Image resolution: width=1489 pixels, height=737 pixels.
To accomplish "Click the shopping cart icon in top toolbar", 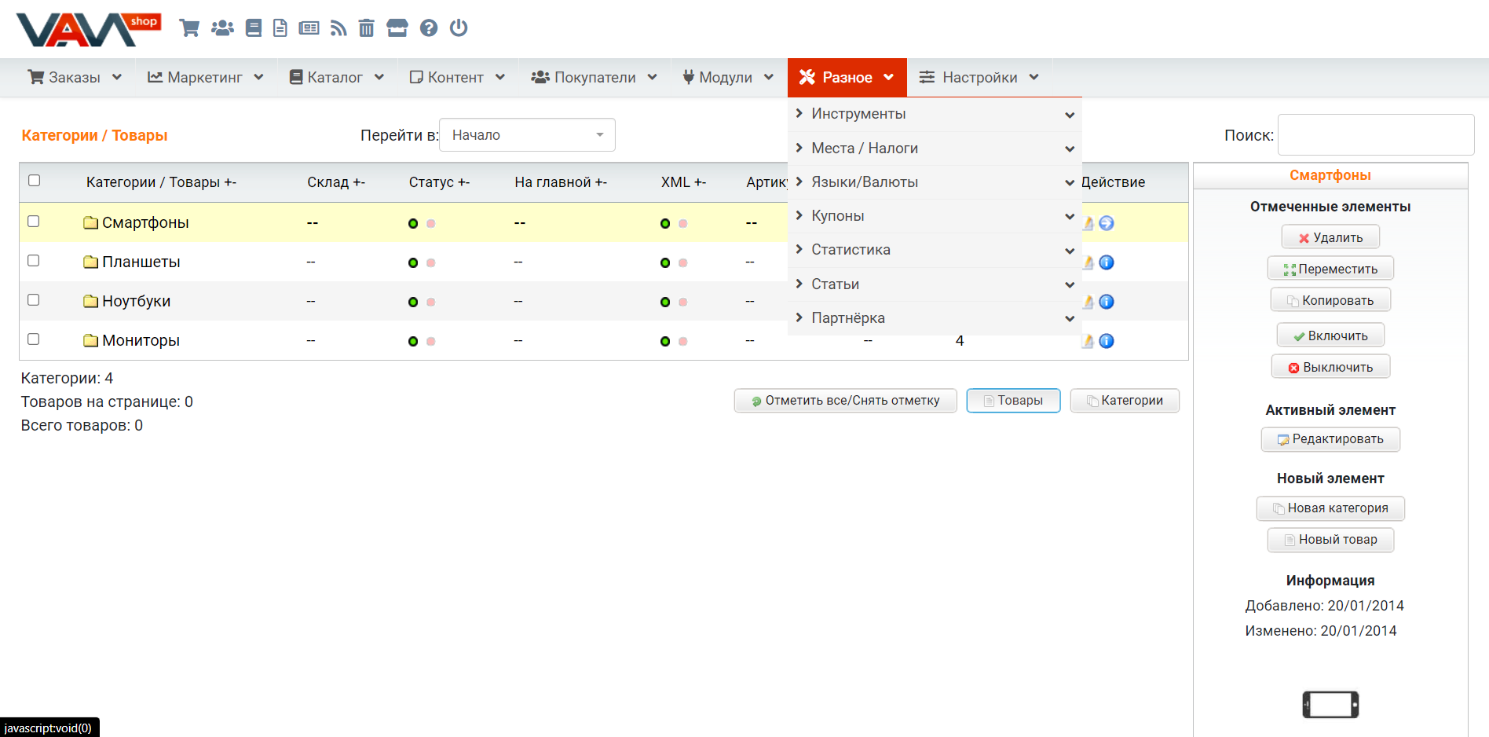I will click(x=189, y=28).
